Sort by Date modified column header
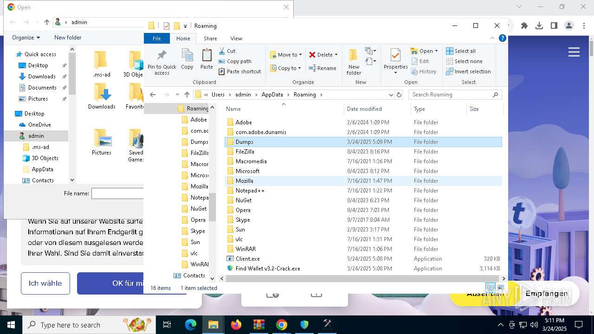594x334 pixels. (x=364, y=109)
